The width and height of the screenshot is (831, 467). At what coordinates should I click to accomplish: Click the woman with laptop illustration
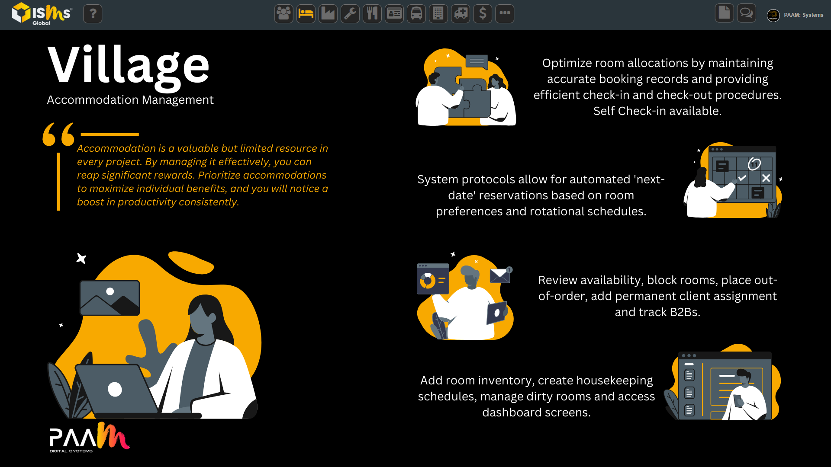pyautogui.click(x=154, y=335)
